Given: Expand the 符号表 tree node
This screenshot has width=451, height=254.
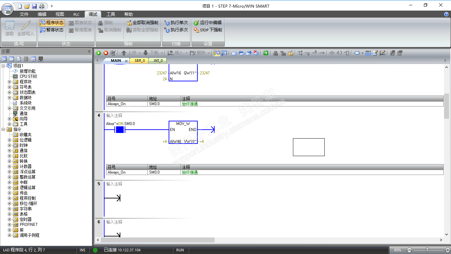Looking at the screenshot, I should [10, 87].
